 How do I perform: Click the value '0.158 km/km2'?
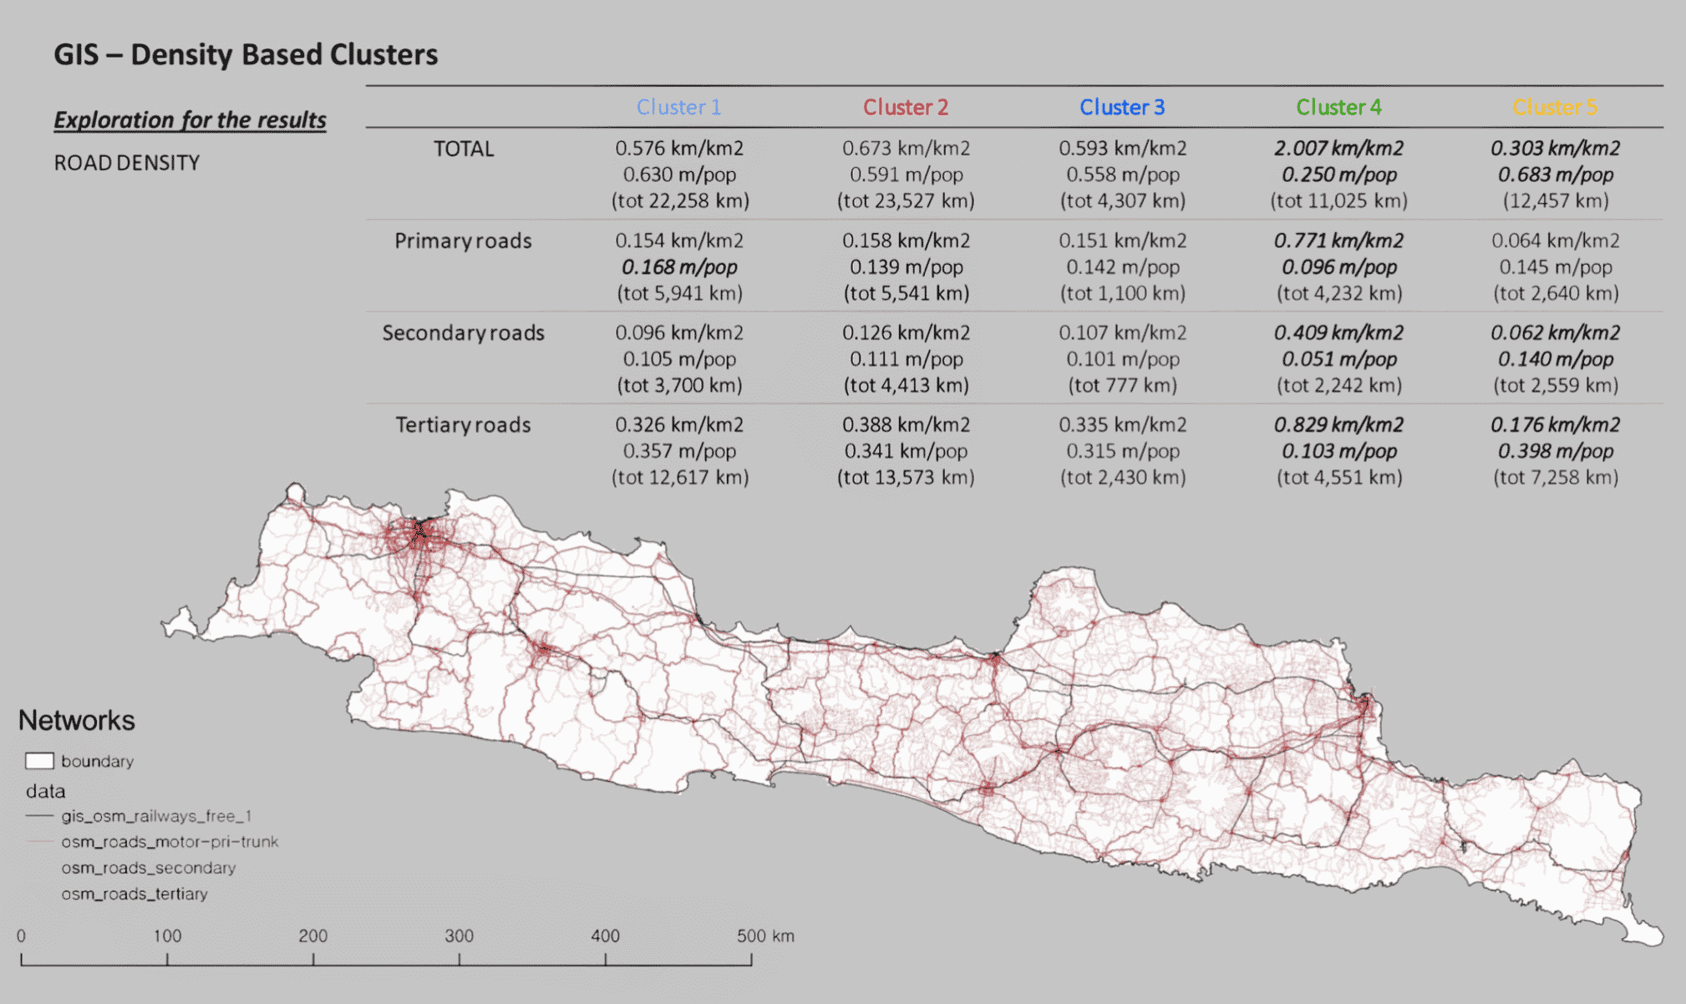906,241
